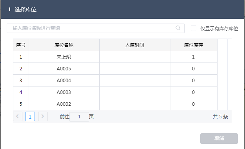
Task: Click the 库位名称 column header
Action: click(64, 45)
